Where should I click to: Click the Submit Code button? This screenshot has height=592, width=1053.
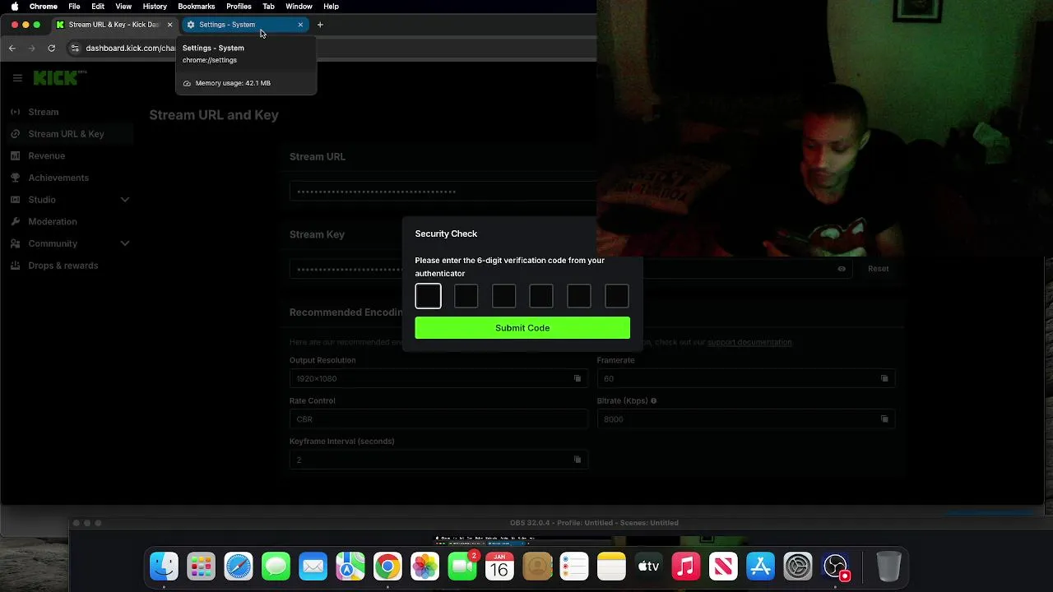click(522, 328)
